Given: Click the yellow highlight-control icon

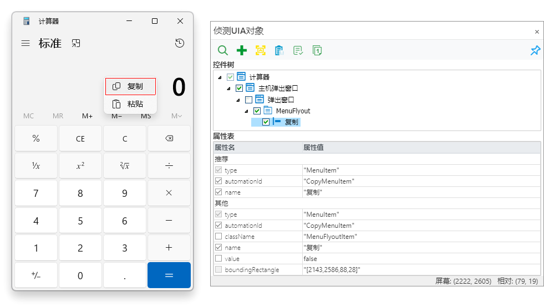Looking at the screenshot, I should click(261, 50).
